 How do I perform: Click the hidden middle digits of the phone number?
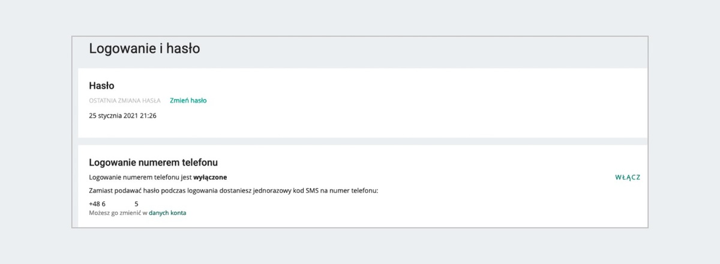click(120, 204)
